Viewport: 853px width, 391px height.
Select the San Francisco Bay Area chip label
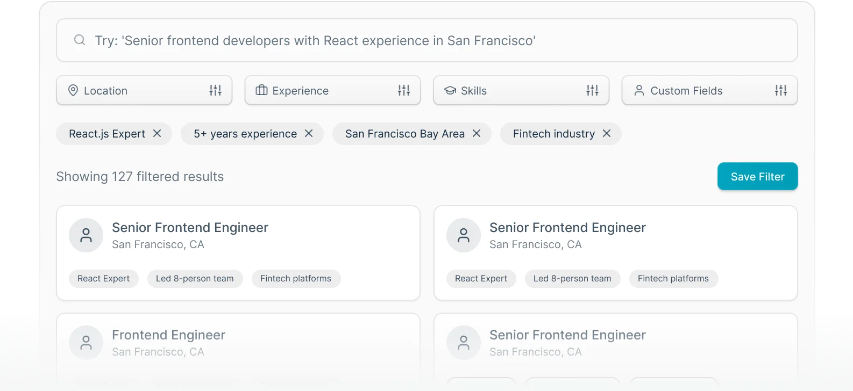[x=405, y=134]
